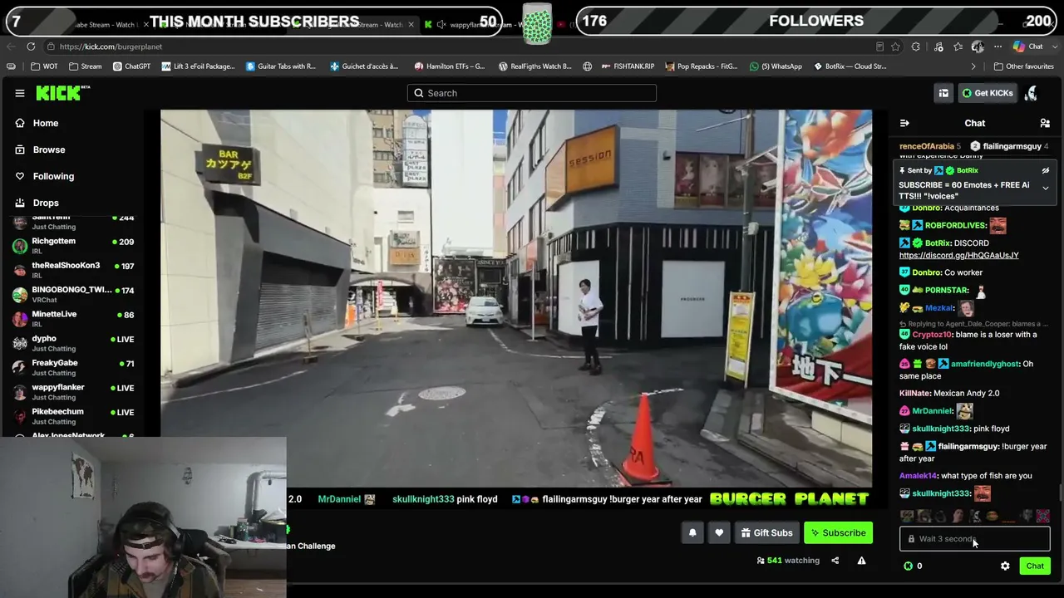Share the stream using the share icon

[835, 561]
